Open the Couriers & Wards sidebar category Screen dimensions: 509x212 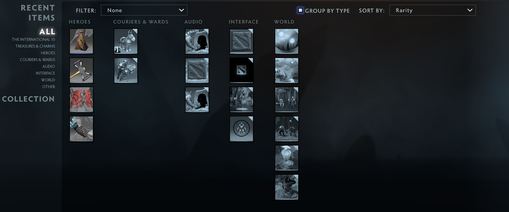pyautogui.click(x=37, y=59)
